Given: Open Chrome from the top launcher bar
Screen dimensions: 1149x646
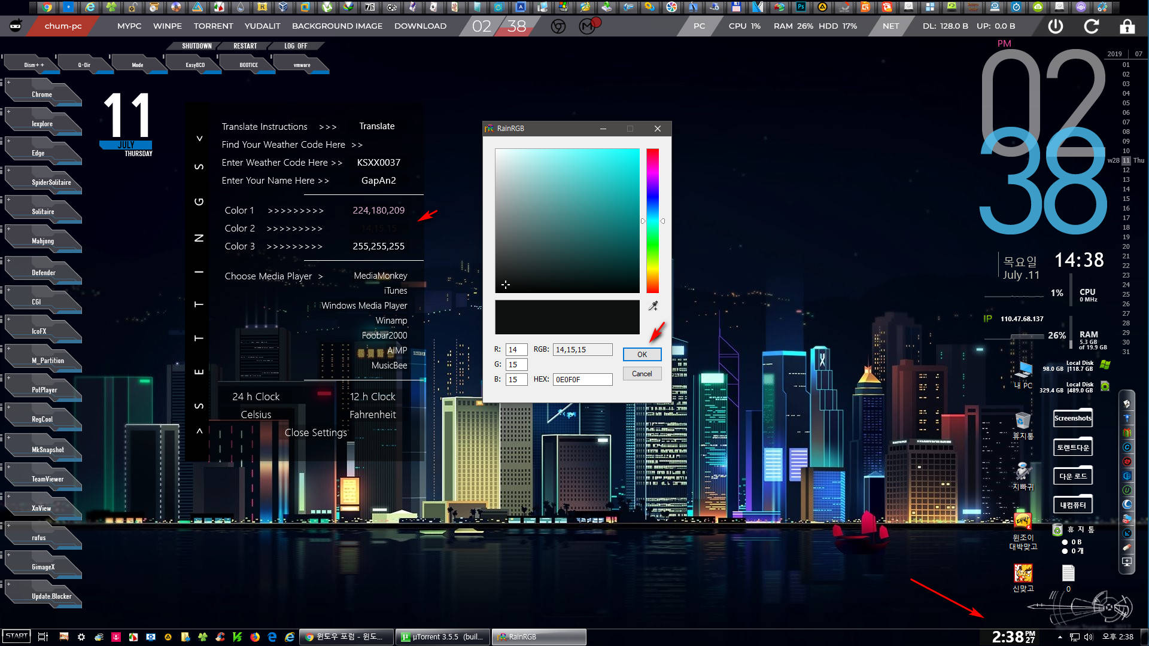Looking at the screenshot, I should point(47,7).
